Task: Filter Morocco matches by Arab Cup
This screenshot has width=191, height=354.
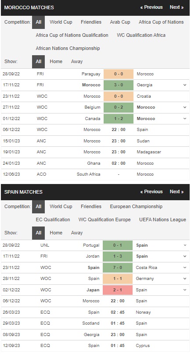Action: [x=120, y=22]
